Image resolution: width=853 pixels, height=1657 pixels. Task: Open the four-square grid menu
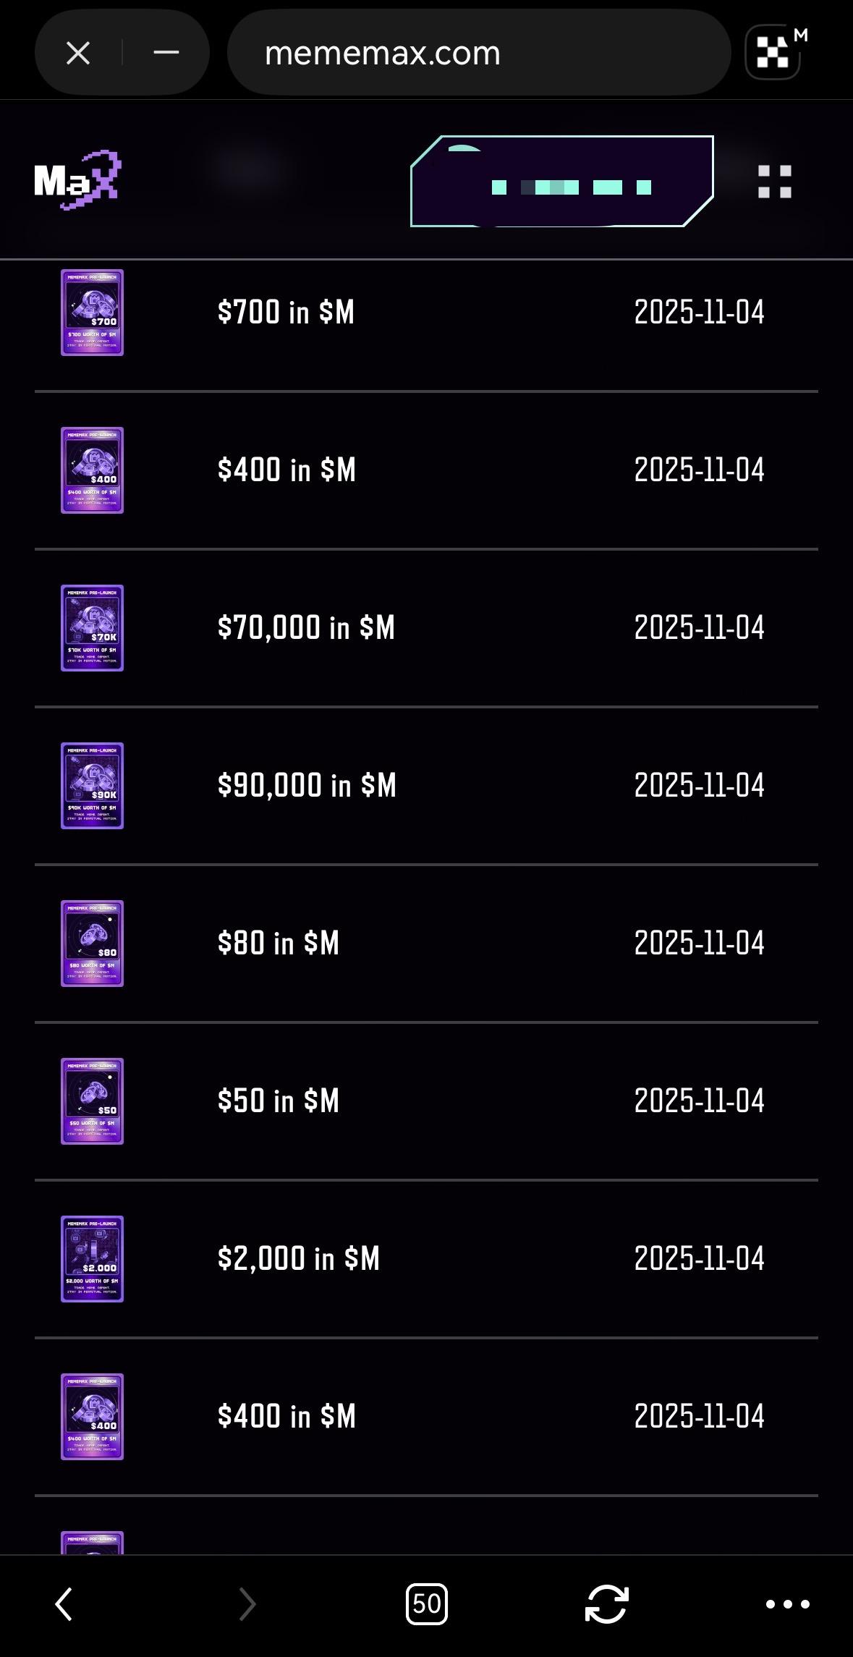[x=774, y=181]
